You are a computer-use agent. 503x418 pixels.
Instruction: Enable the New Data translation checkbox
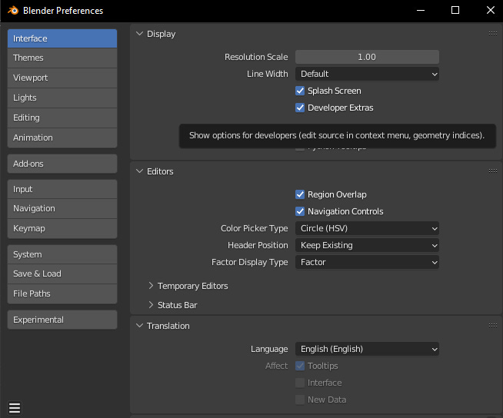(x=300, y=400)
